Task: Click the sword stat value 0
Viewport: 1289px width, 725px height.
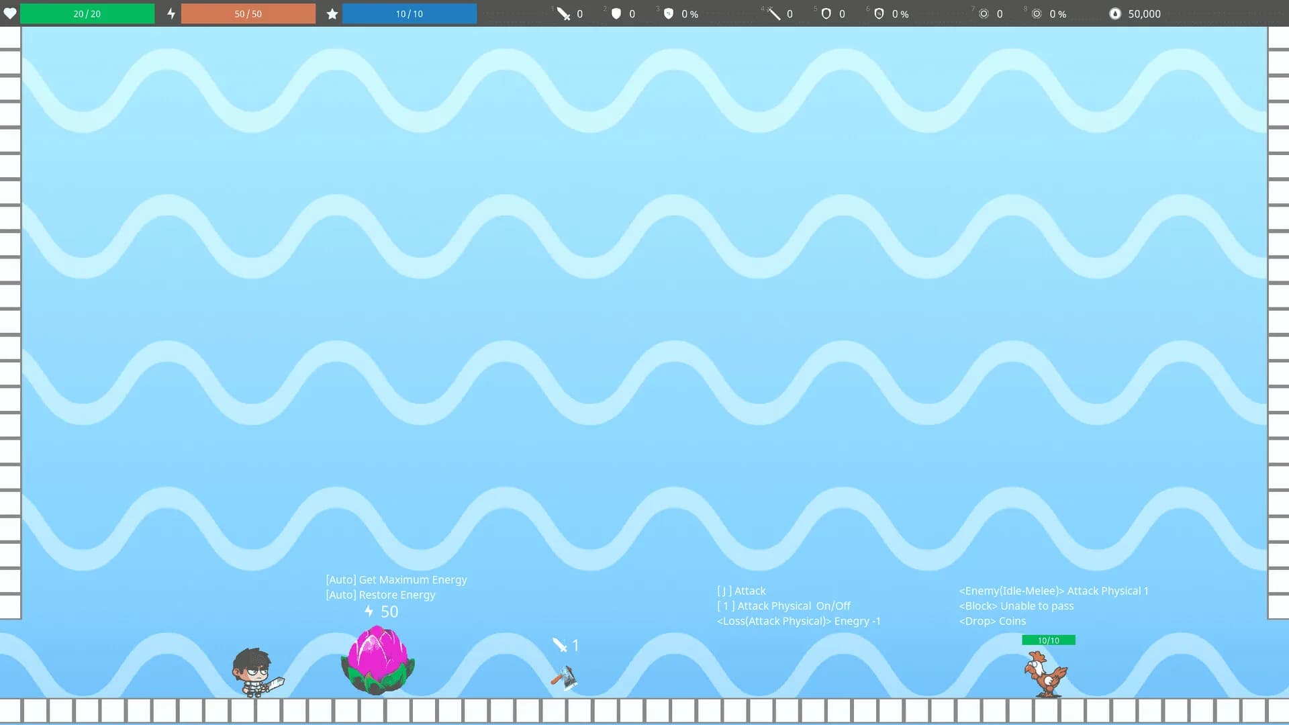Action: click(580, 13)
